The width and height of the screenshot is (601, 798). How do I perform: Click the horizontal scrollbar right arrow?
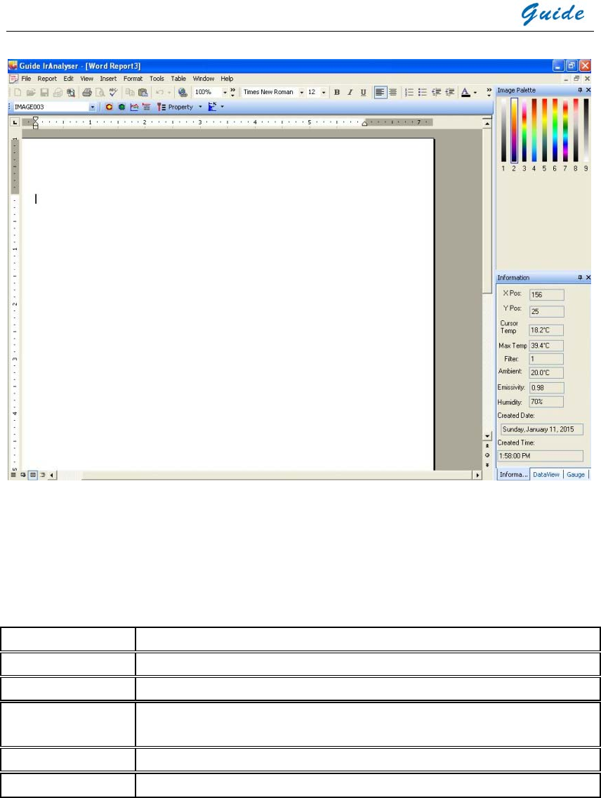(x=477, y=475)
